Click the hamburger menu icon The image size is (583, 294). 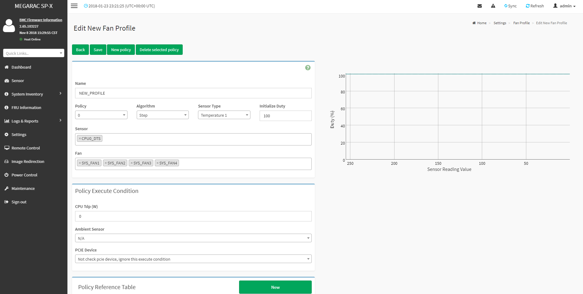tap(74, 6)
